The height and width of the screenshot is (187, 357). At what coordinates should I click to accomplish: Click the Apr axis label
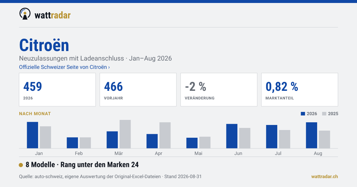pos(159,153)
